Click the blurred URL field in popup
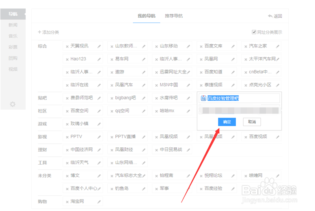Screen dimensions: 315x211 (239, 110)
